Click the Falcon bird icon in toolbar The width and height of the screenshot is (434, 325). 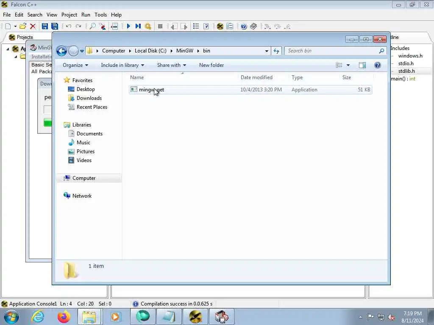[220, 26]
